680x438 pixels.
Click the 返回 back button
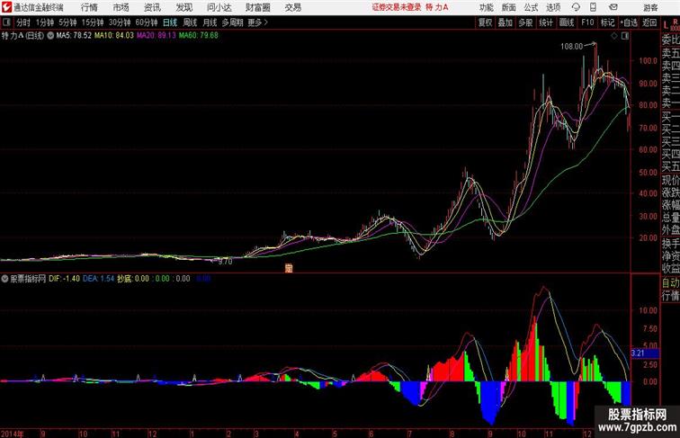649,22
